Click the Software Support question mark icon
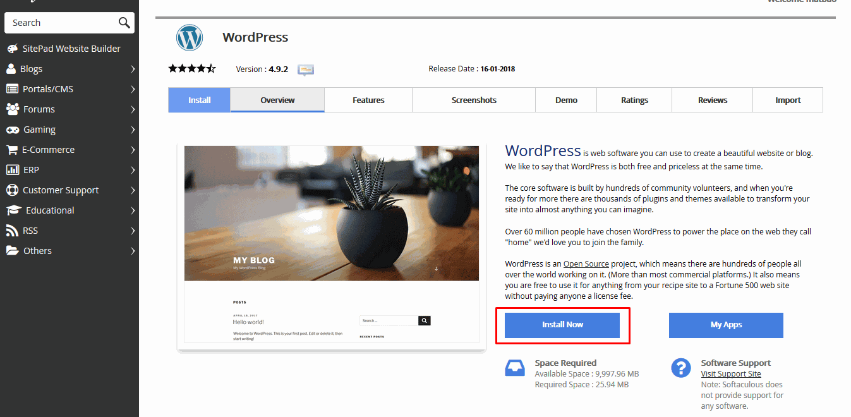This screenshot has width=851, height=417. pos(681,368)
